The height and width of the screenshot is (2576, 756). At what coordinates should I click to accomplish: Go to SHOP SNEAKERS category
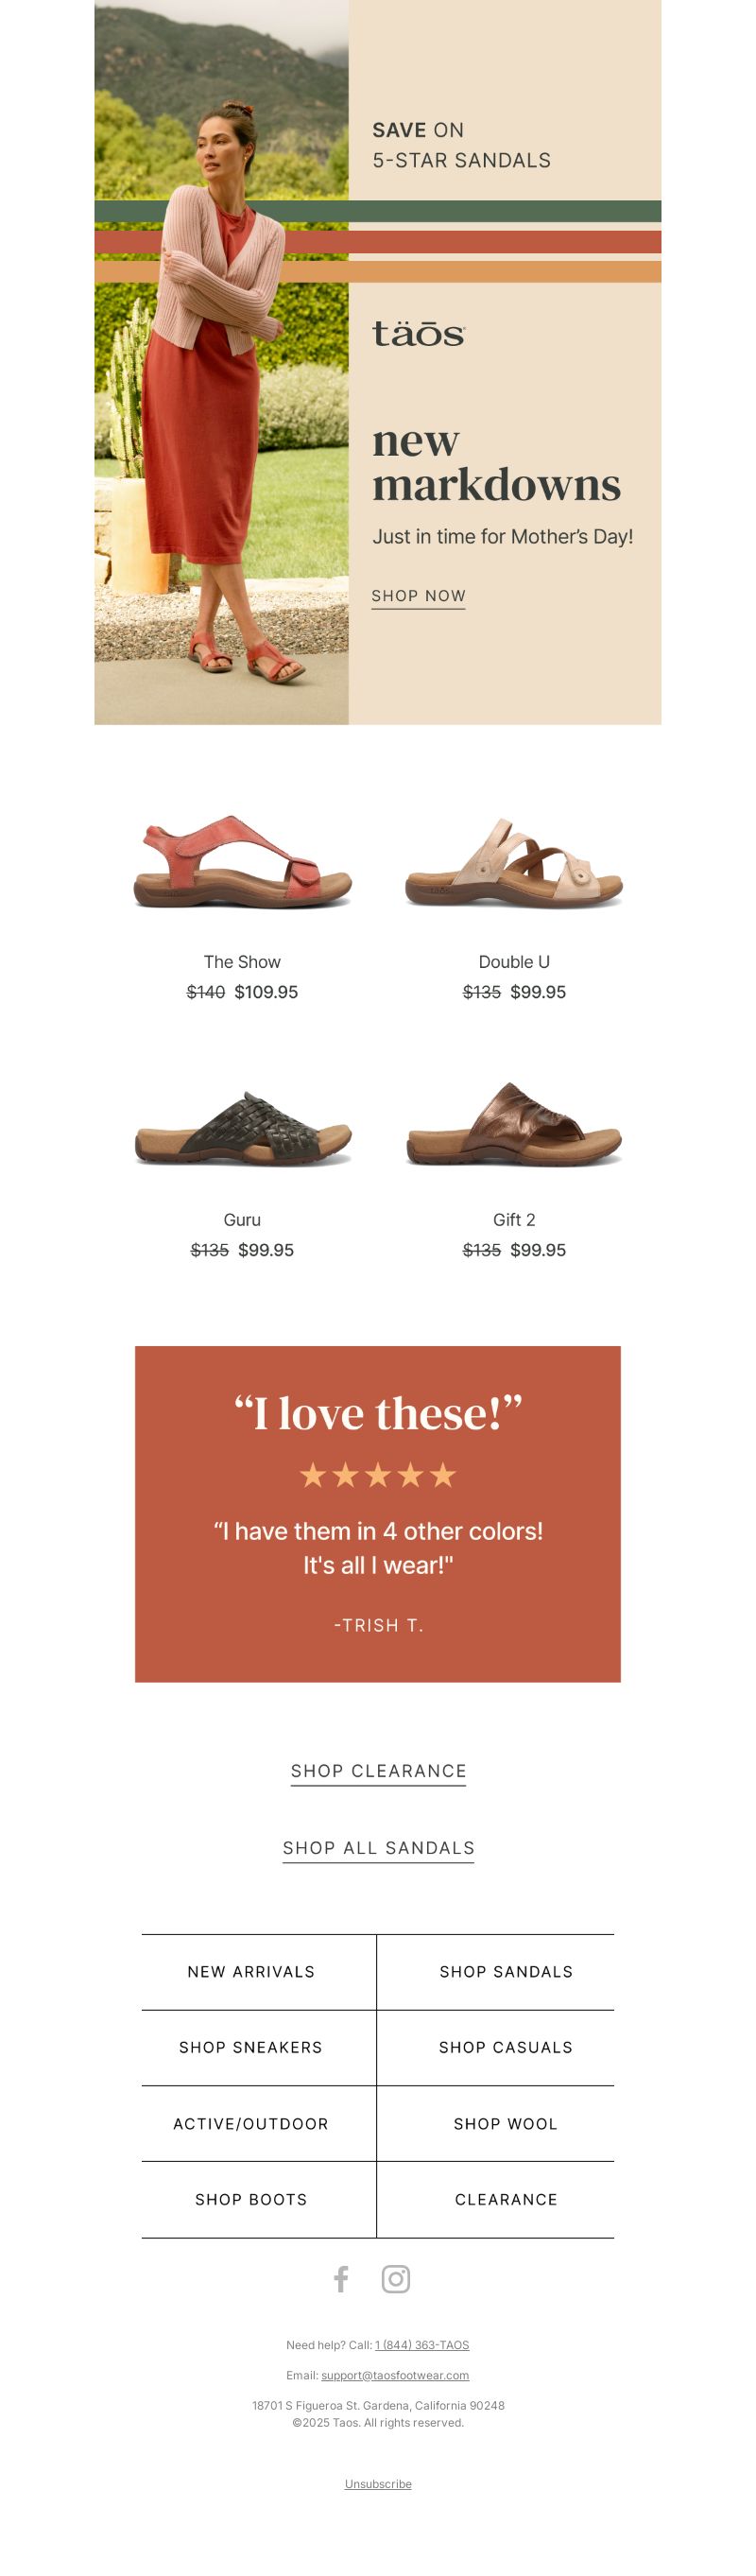[x=251, y=2048]
